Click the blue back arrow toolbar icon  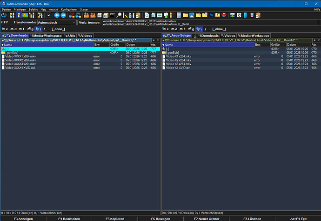pos(57,15)
